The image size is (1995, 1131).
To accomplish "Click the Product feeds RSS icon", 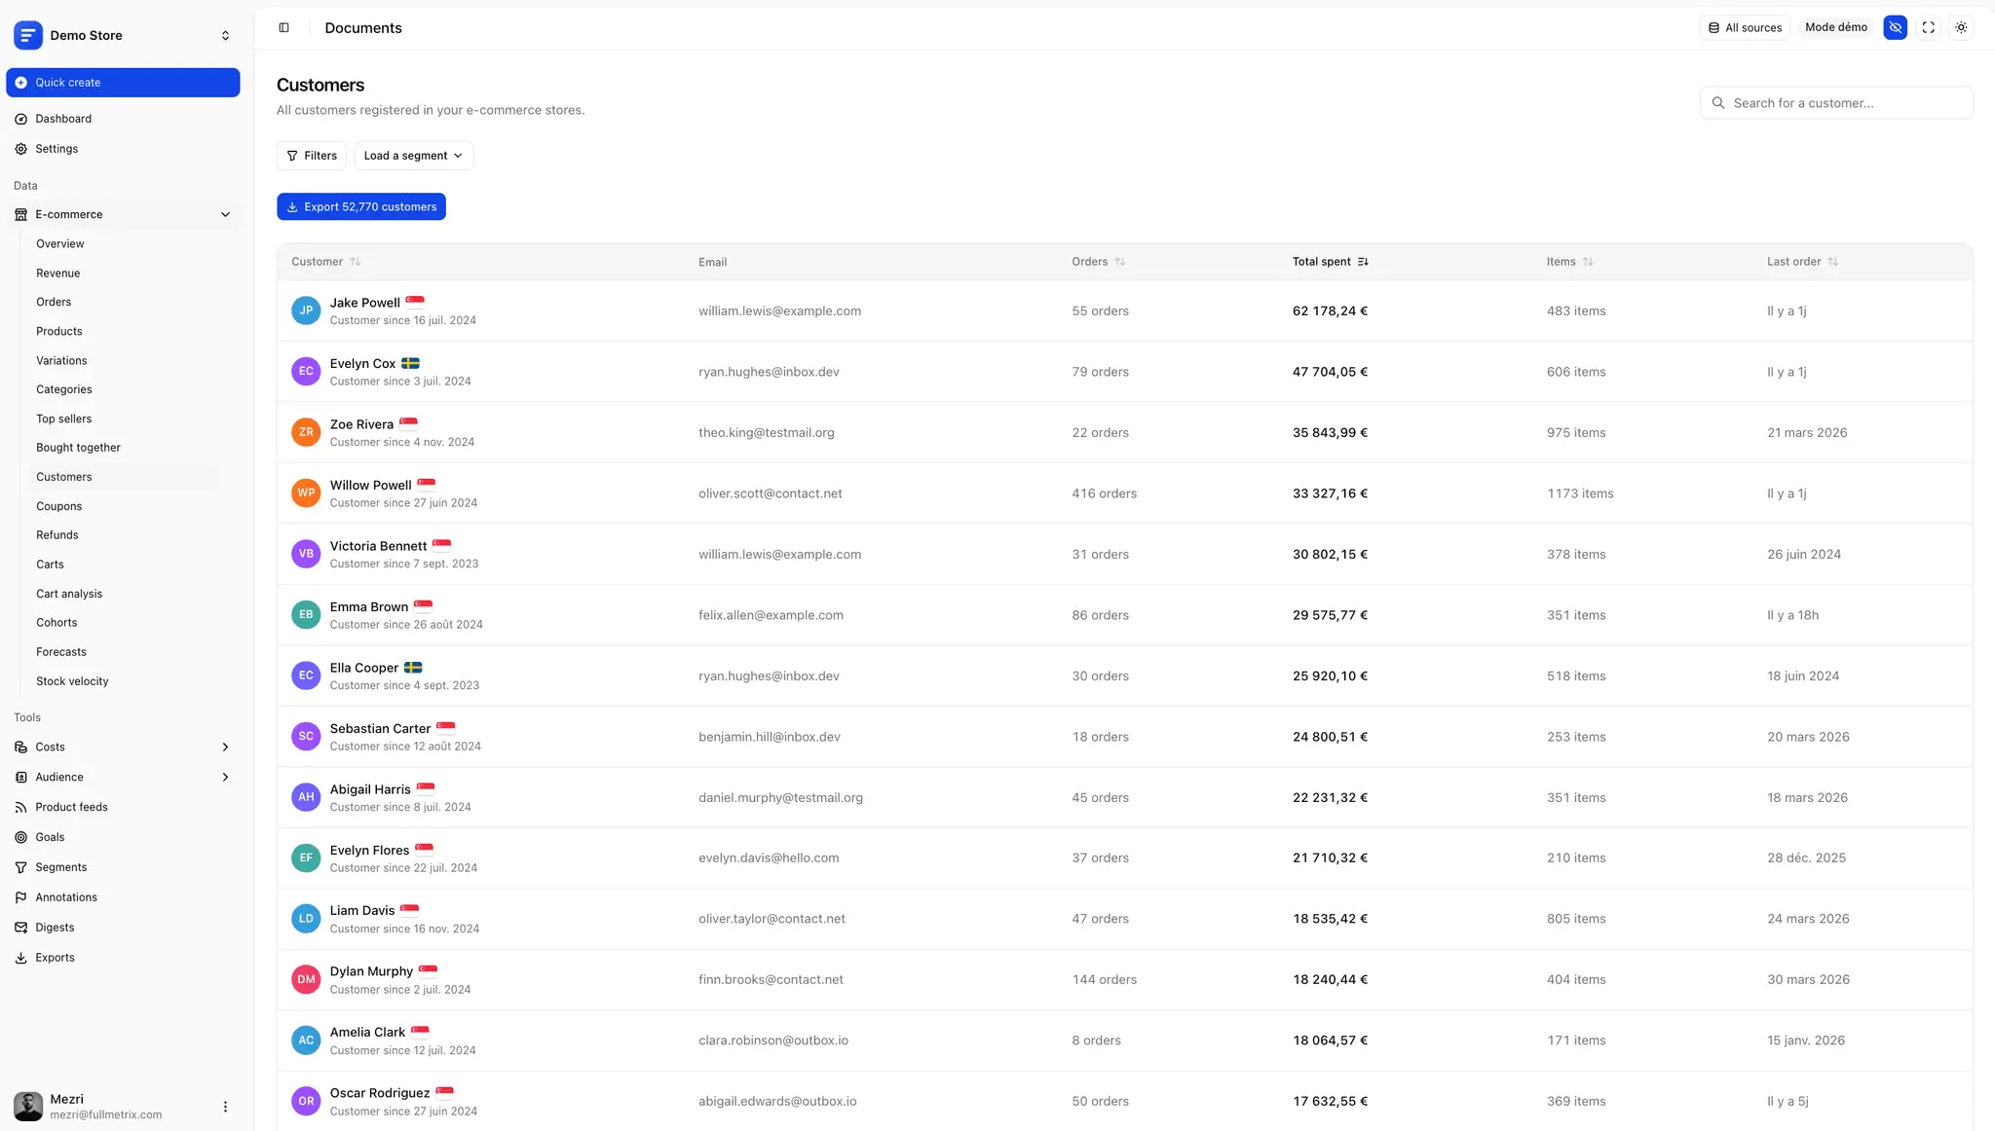I will point(21,807).
